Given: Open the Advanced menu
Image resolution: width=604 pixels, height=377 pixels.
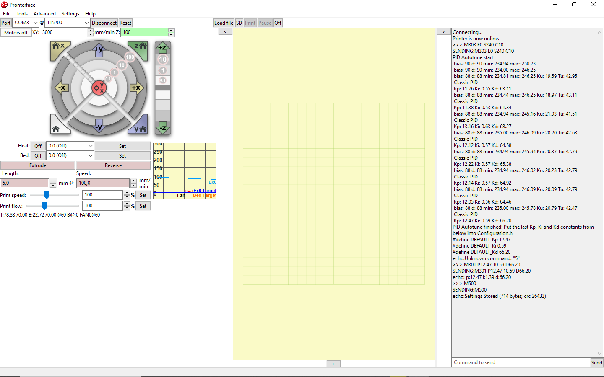Looking at the screenshot, I should (x=44, y=14).
